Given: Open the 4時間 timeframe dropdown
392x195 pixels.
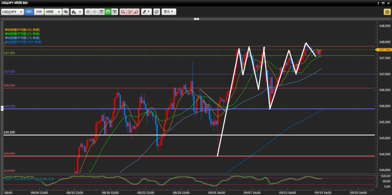Looking at the screenshot, I should tap(53, 12).
